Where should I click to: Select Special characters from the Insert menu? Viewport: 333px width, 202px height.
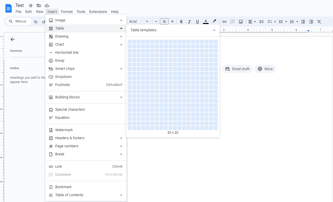(x=70, y=109)
